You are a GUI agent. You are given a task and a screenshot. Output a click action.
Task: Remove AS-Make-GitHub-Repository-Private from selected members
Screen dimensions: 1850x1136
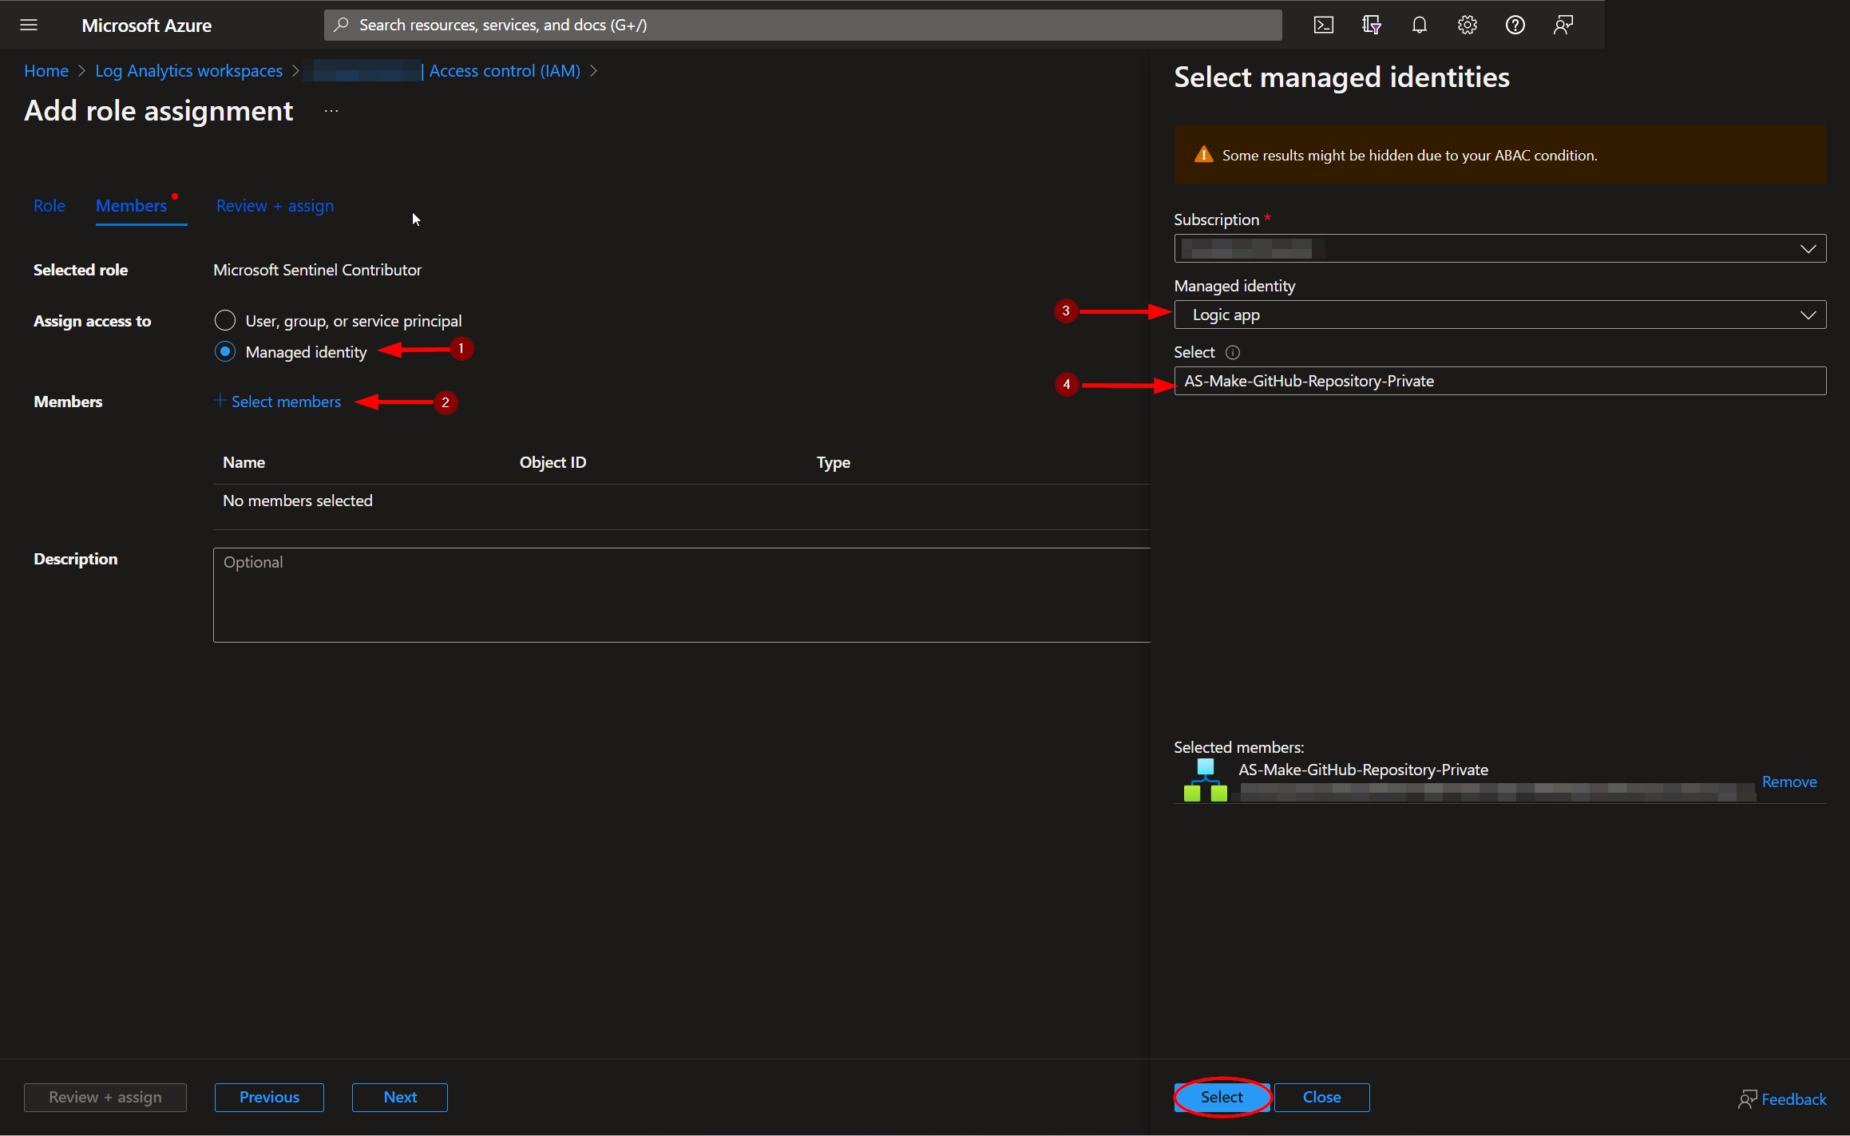point(1789,782)
